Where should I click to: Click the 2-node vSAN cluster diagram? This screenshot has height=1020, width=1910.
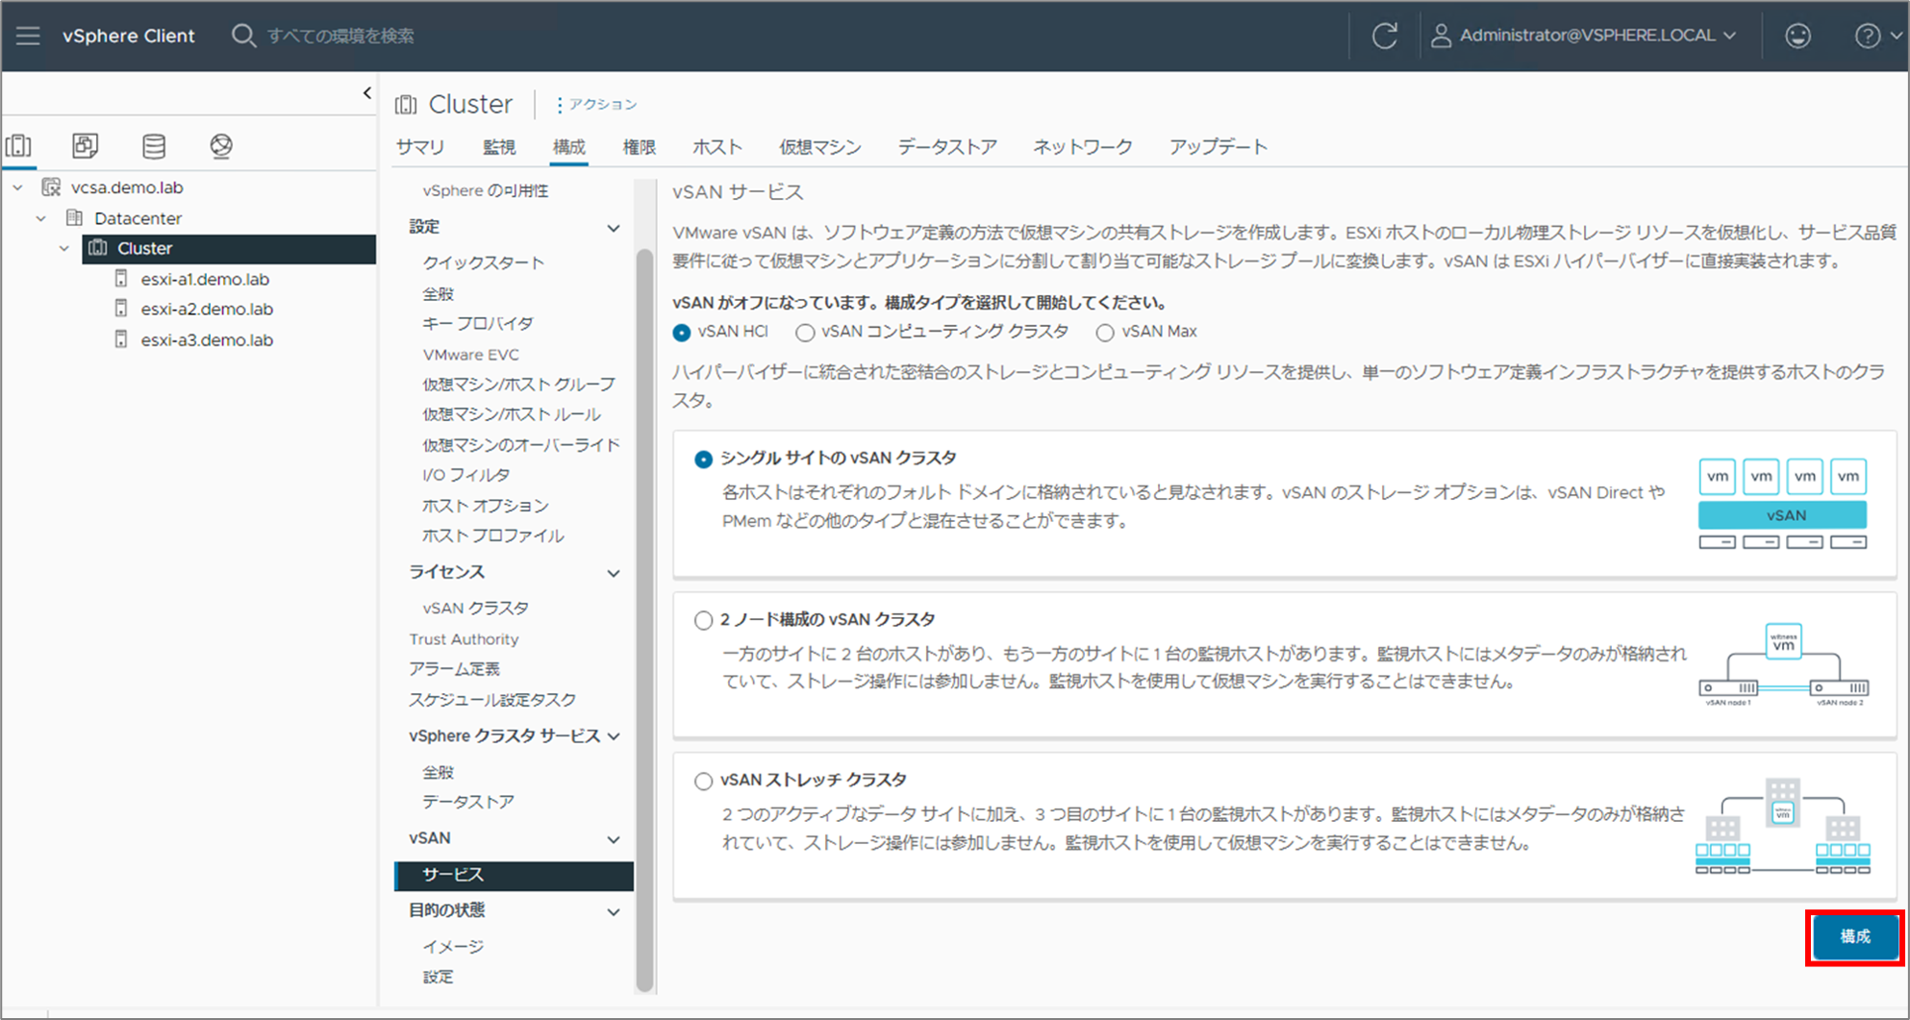point(1784,664)
